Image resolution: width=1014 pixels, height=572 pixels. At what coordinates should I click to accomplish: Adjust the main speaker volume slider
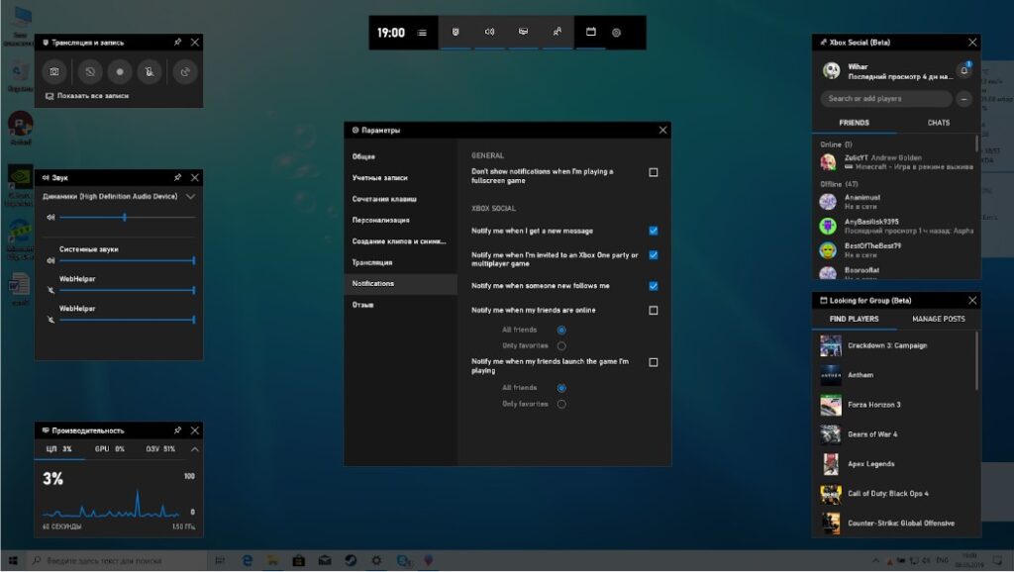tap(128, 217)
